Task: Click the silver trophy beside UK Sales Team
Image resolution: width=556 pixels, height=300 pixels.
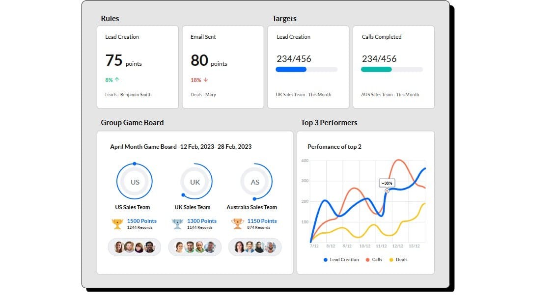Action: [178, 223]
